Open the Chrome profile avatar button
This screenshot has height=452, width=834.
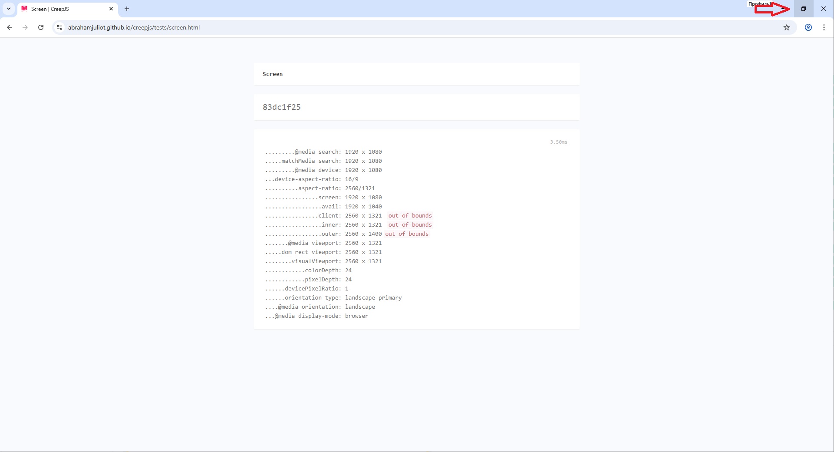tap(808, 27)
